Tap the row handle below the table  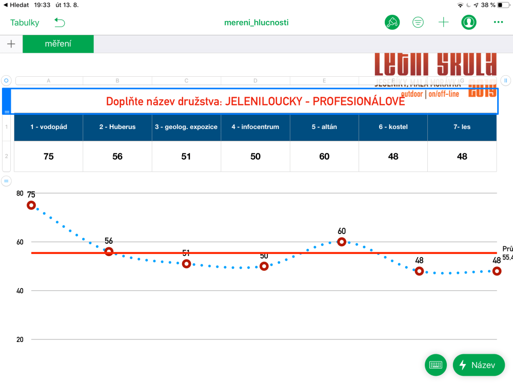6,181
